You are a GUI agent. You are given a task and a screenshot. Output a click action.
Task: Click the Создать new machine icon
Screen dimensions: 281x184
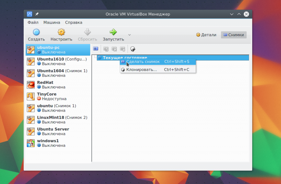coord(36,32)
